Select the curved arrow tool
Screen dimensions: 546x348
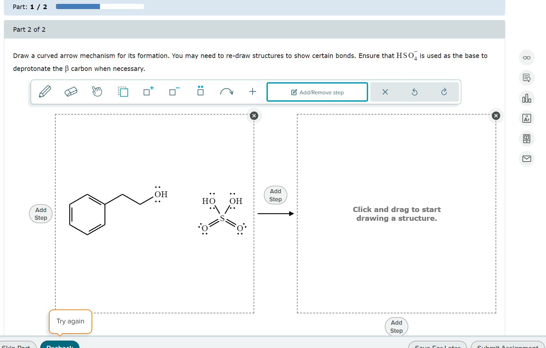pos(226,92)
